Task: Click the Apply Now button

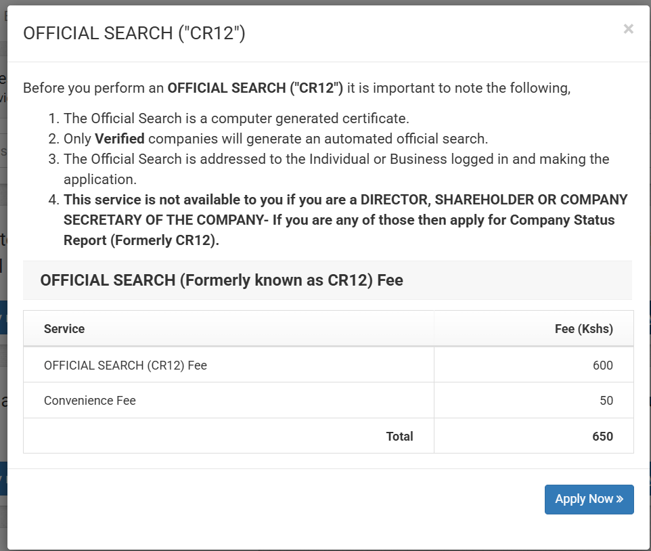Action: tap(589, 499)
